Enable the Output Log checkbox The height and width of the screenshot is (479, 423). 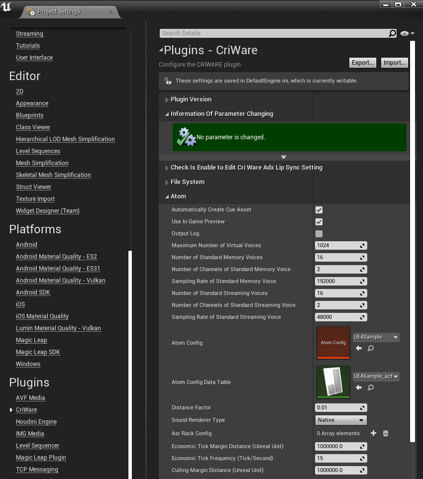point(319,234)
